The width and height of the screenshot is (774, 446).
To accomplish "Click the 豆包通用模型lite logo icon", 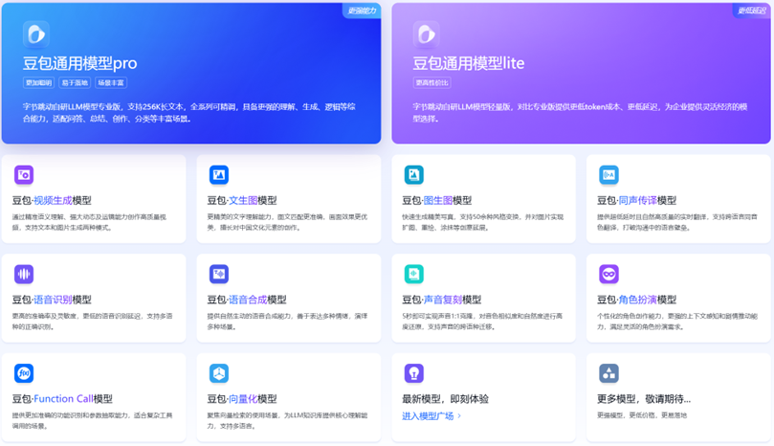I will coord(426,34).
